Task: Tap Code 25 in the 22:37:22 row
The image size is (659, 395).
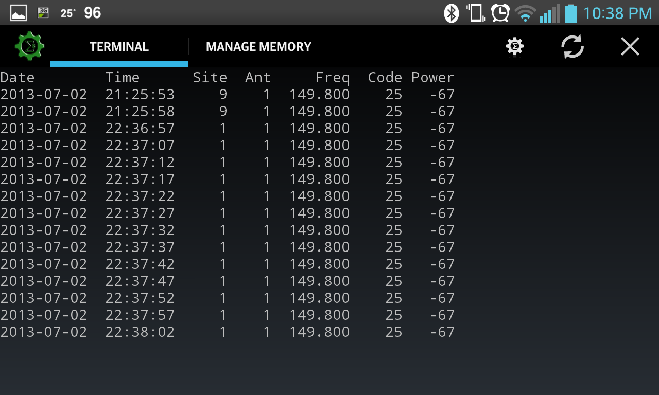Action: 394,196
